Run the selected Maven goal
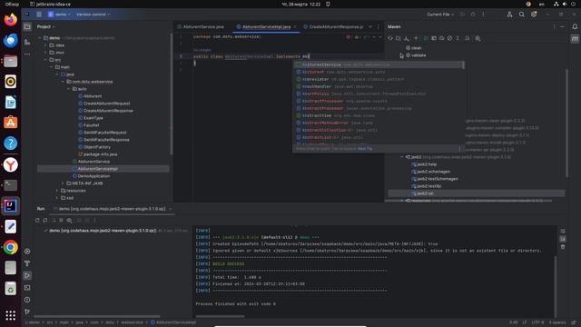Viewport: 581px width, 327px height. tap(426, 38)
